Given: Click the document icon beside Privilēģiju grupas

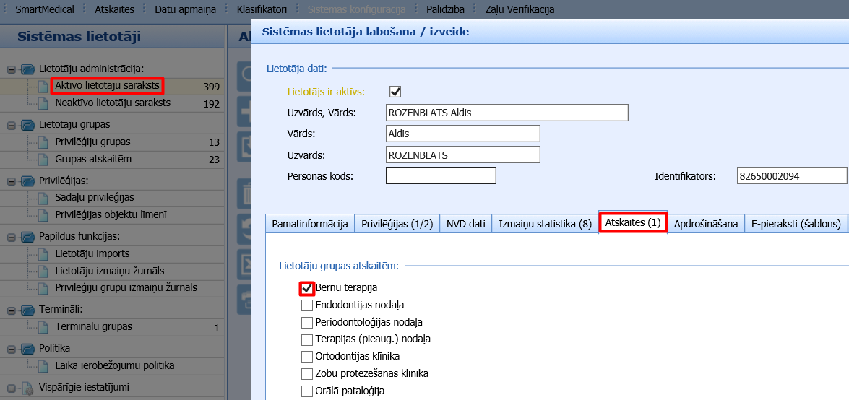Looking at the screenshot, I should 43,142.
